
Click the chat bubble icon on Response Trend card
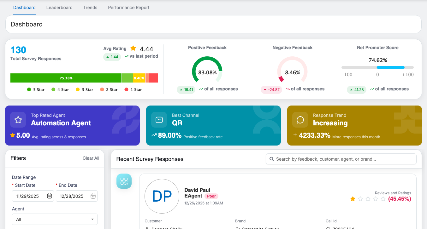(300, 120)
